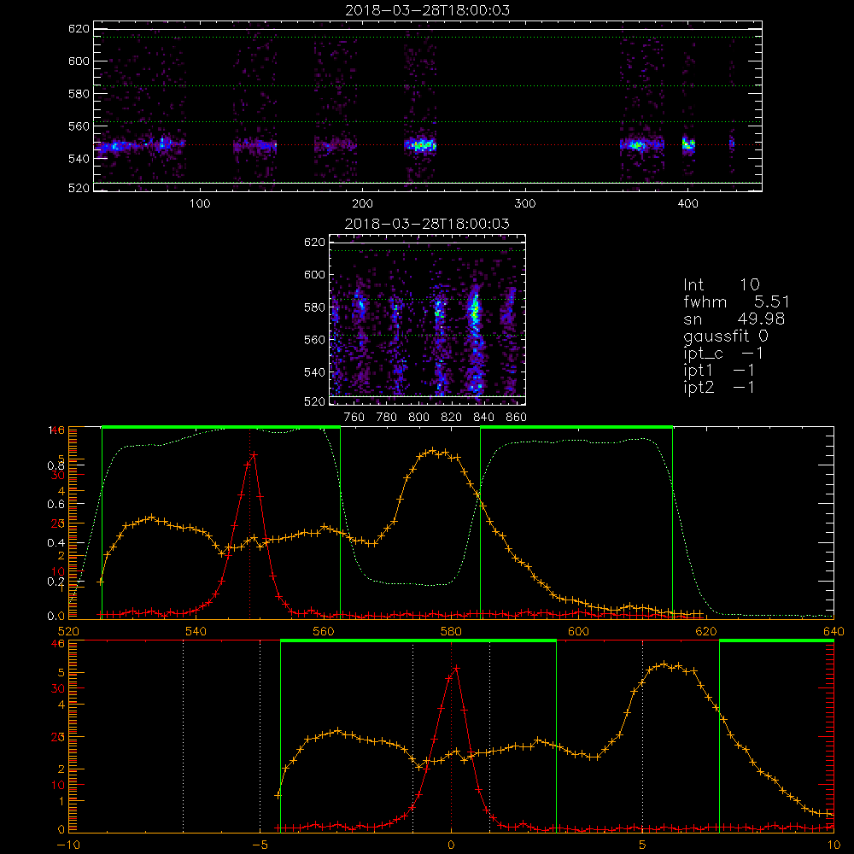Click the 'ipt1 -1' line

pyautogui.click(x=719, y=371)
